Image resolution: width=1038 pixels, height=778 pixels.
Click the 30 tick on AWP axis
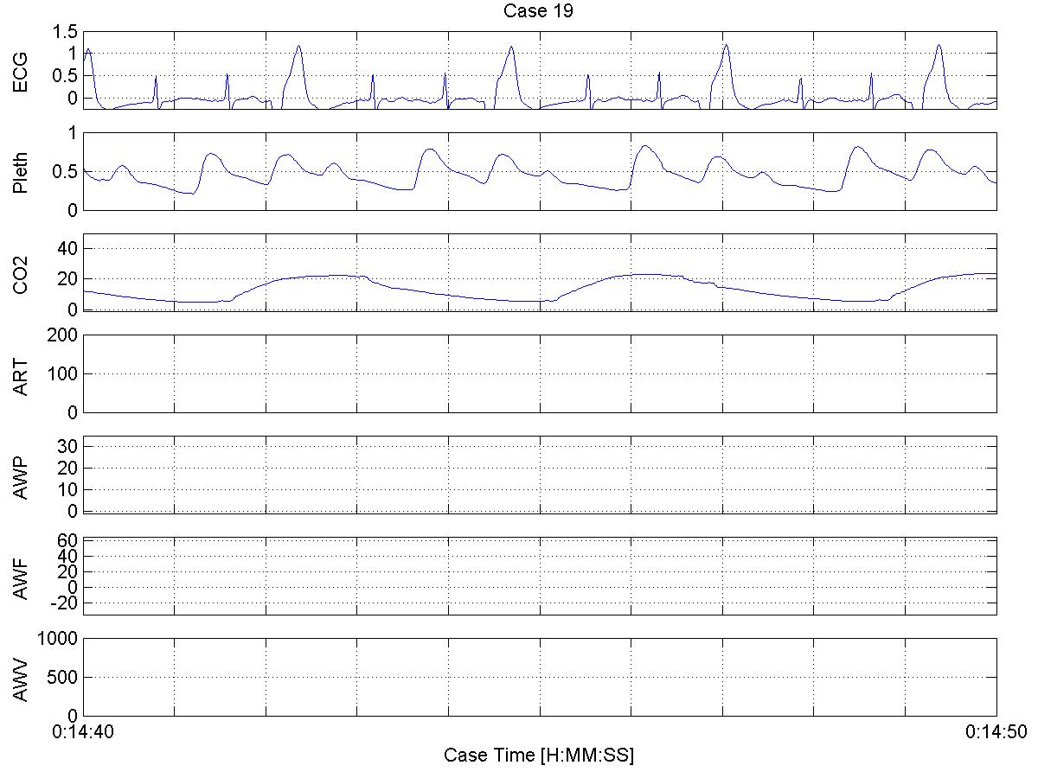[68, 446]
